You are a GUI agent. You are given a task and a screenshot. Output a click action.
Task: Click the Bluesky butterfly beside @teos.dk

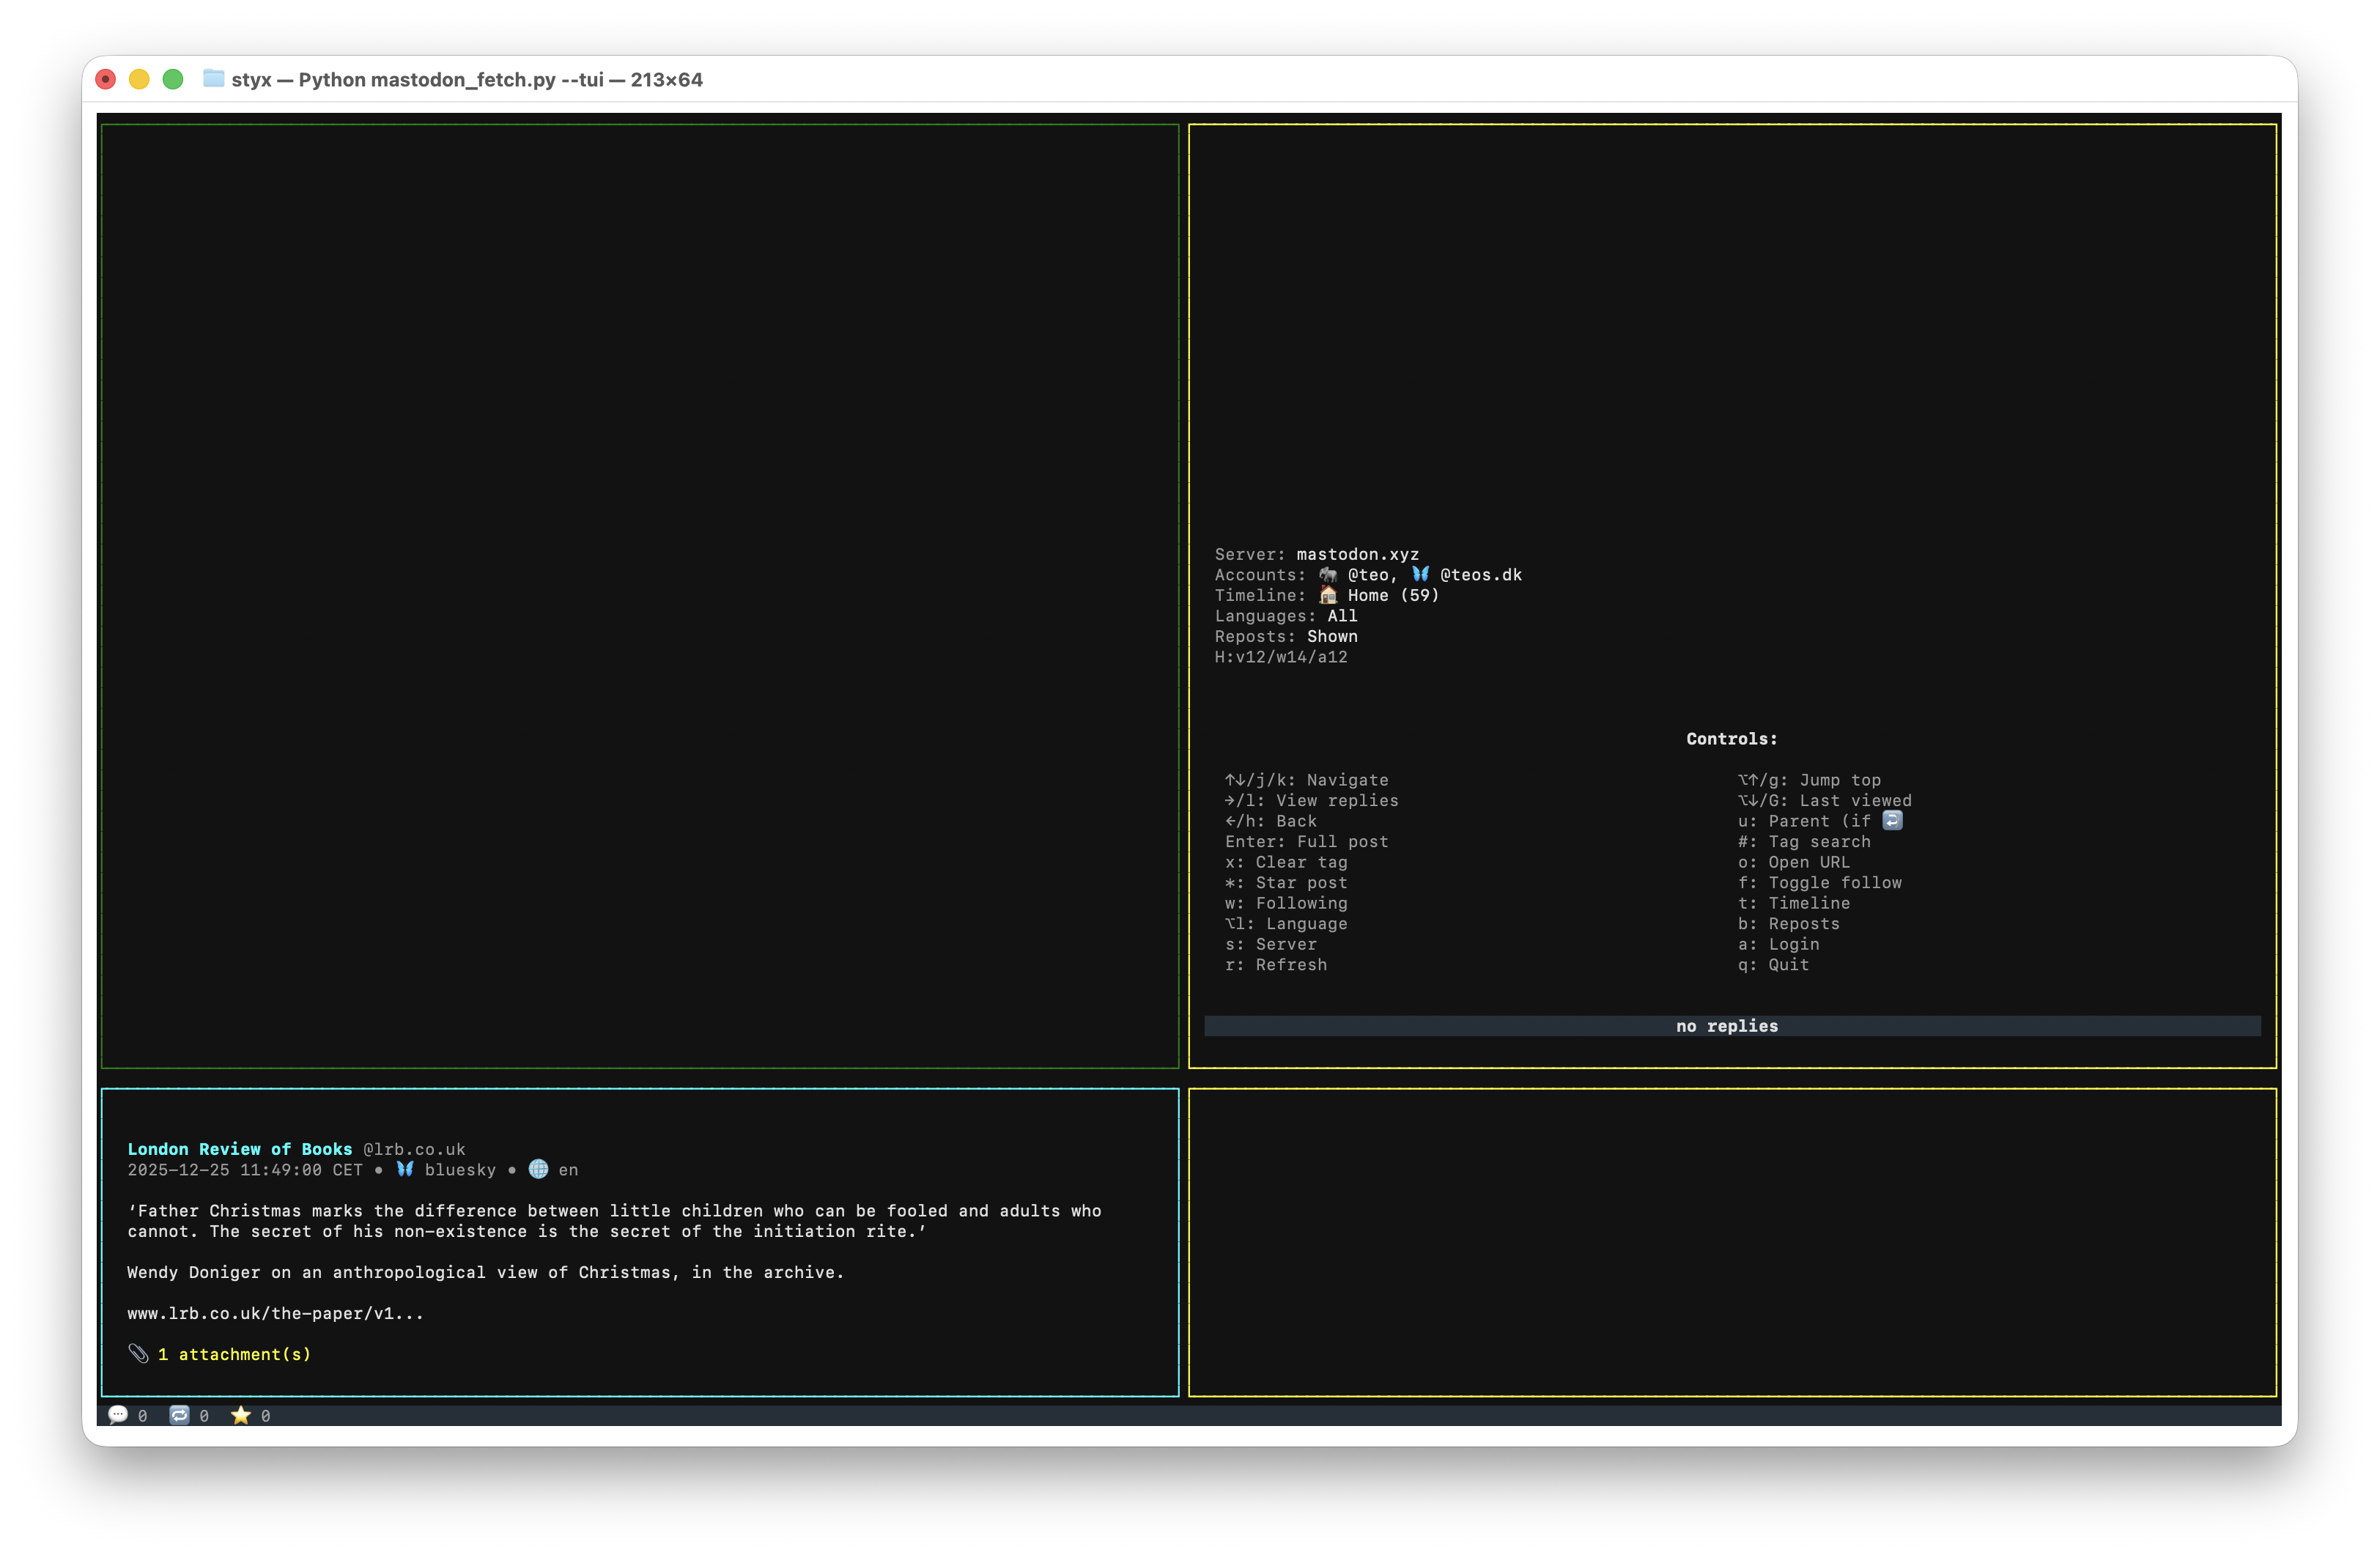pos(1420,574)
